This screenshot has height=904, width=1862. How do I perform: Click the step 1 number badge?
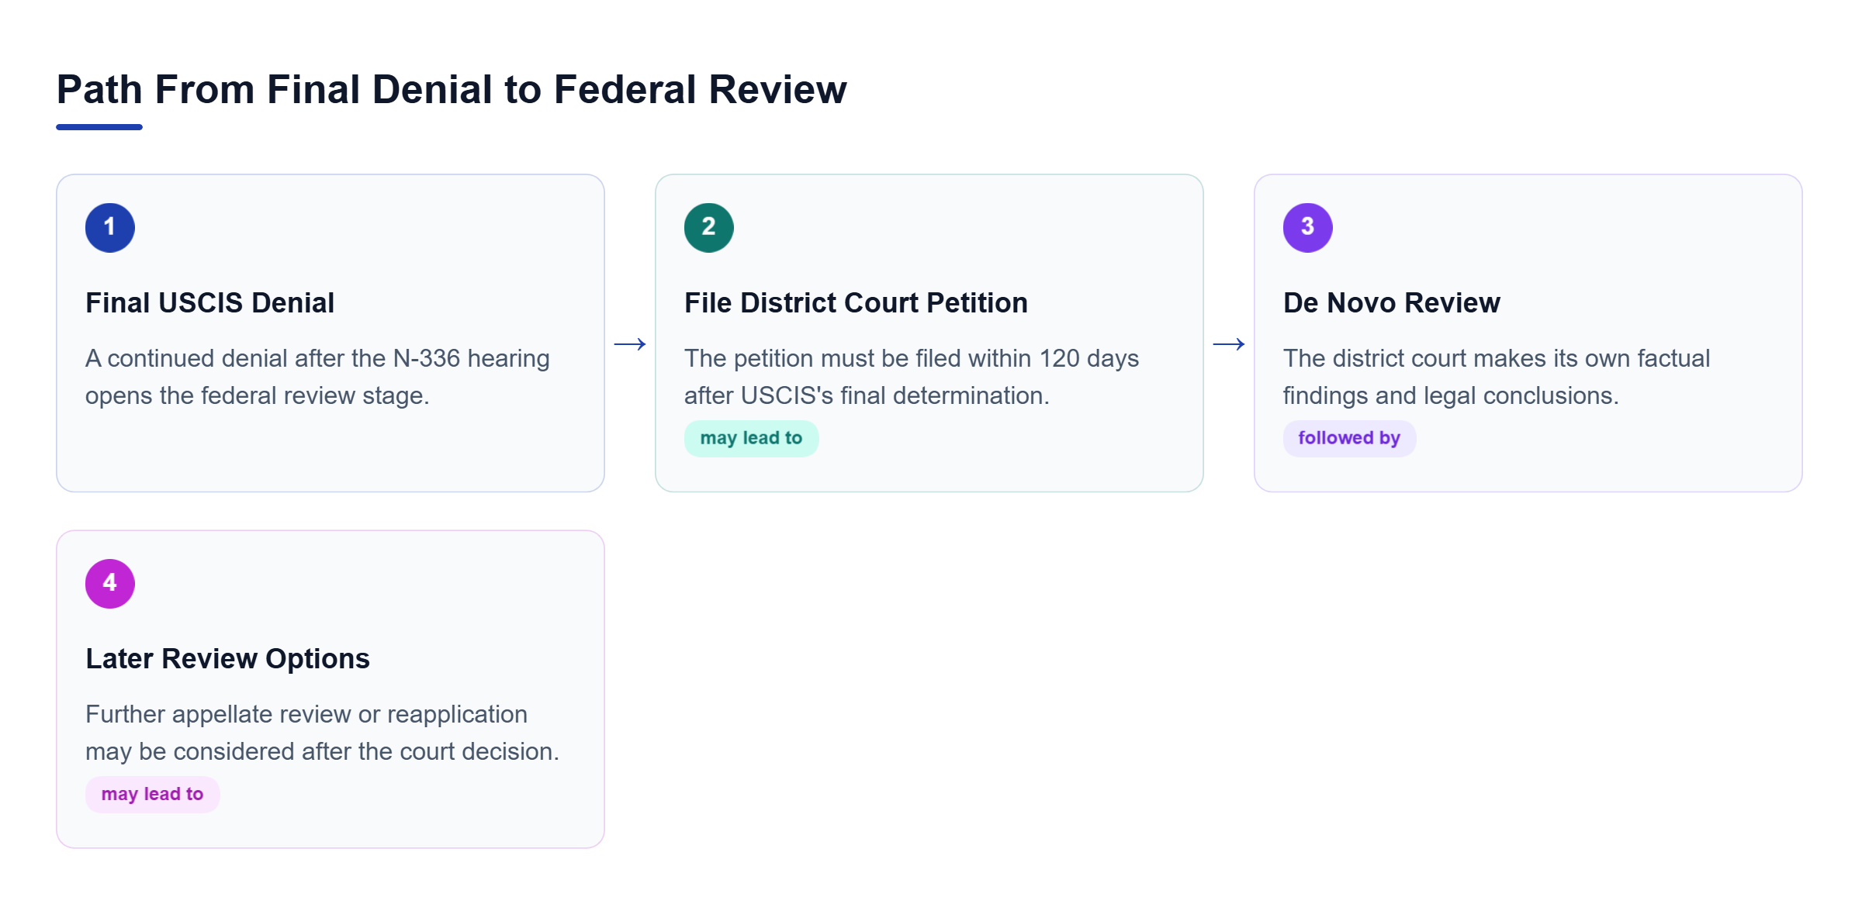pyautogui.click(x=110, y=228)
